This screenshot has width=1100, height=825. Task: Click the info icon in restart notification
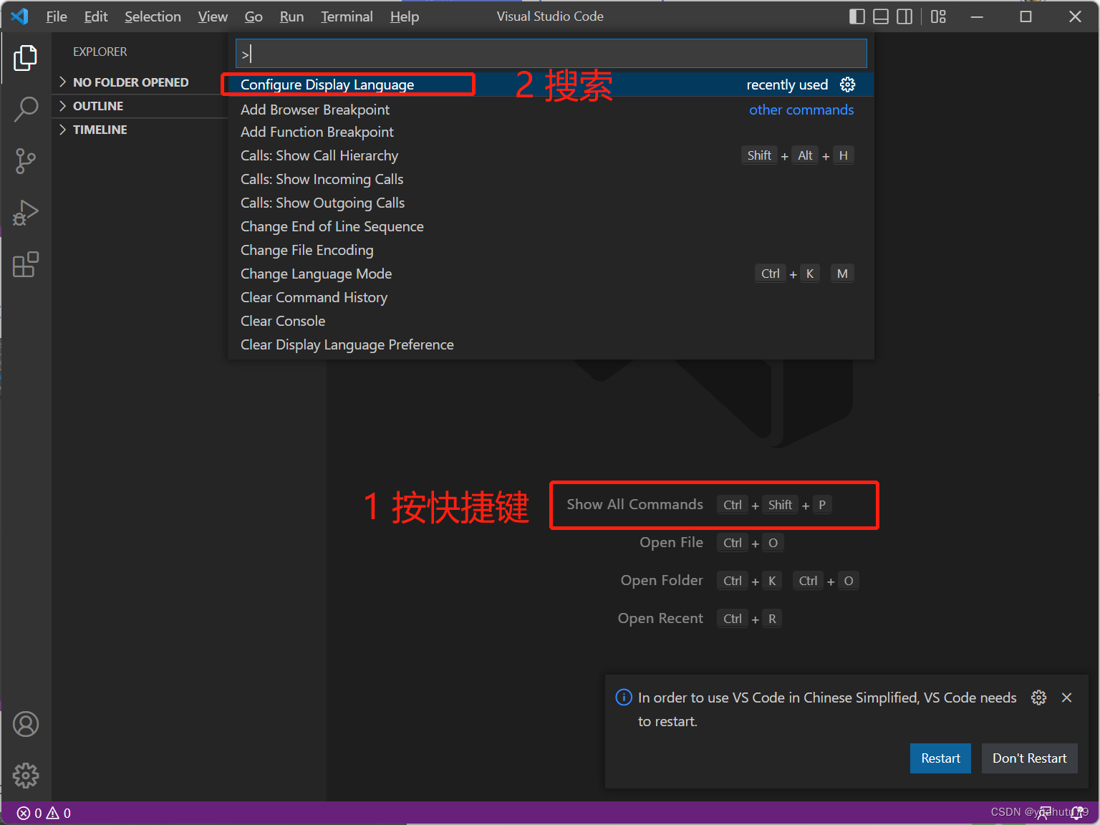(x=624, y=698)
